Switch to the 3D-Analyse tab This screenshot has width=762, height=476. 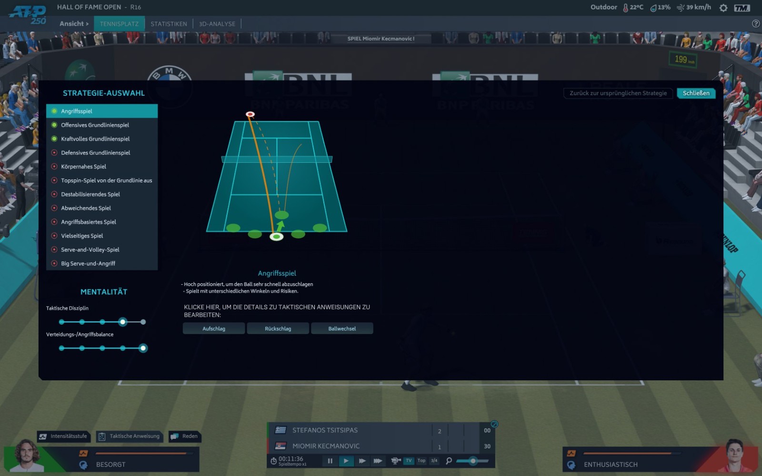tap(217, 24)
